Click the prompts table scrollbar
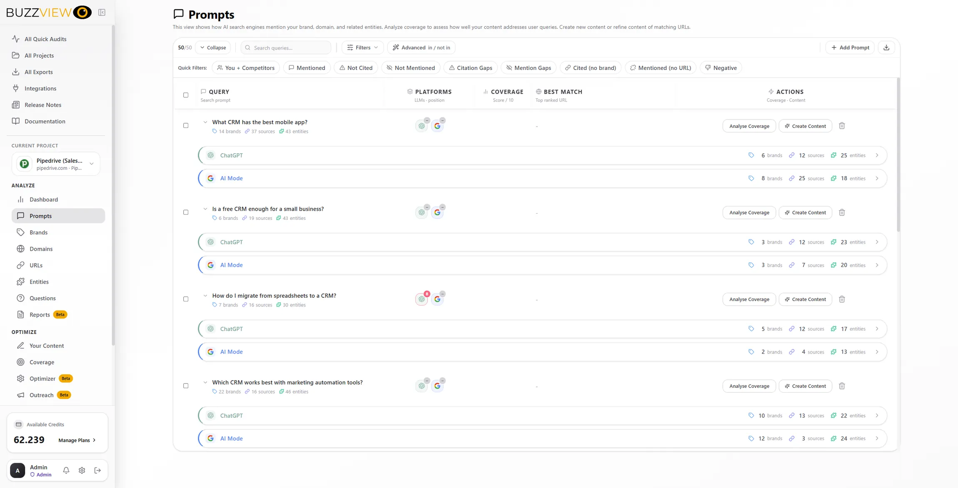The height and width of the screenshot is (488, 958). (898, 155)
